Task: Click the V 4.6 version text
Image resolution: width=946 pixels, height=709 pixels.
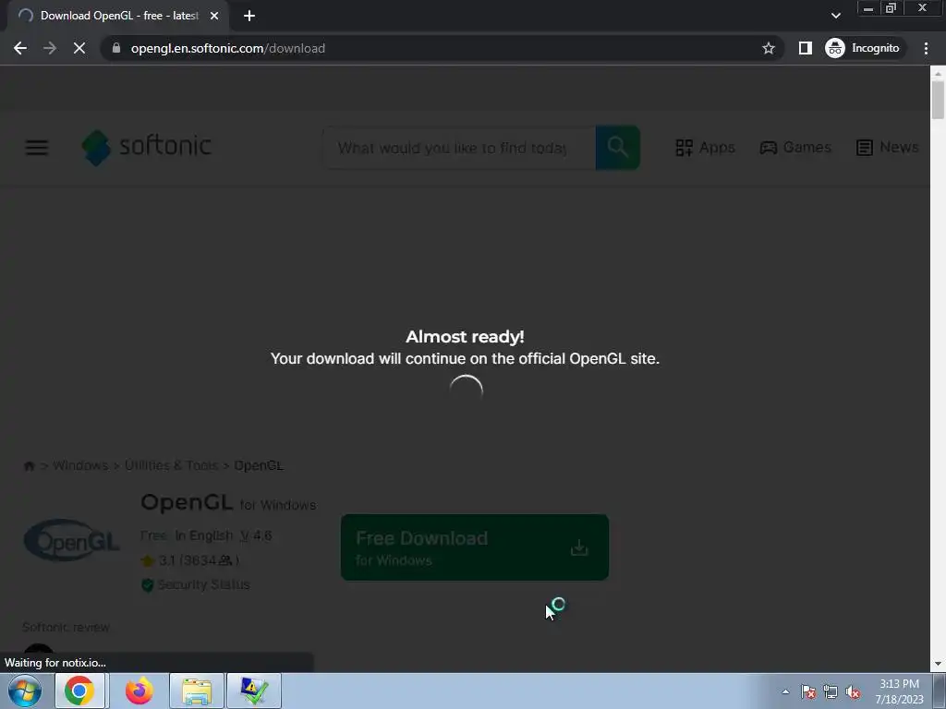Action: coord(256,535)
